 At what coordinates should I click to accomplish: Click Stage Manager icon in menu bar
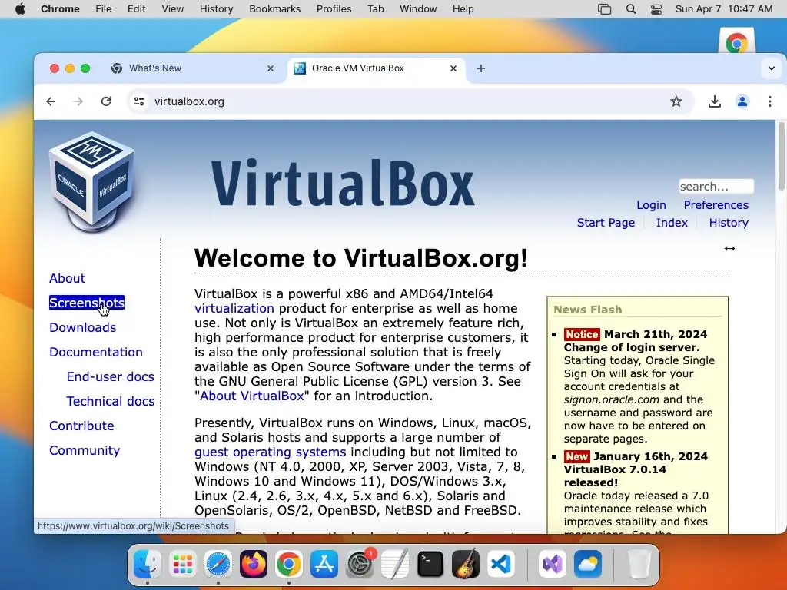604,9
